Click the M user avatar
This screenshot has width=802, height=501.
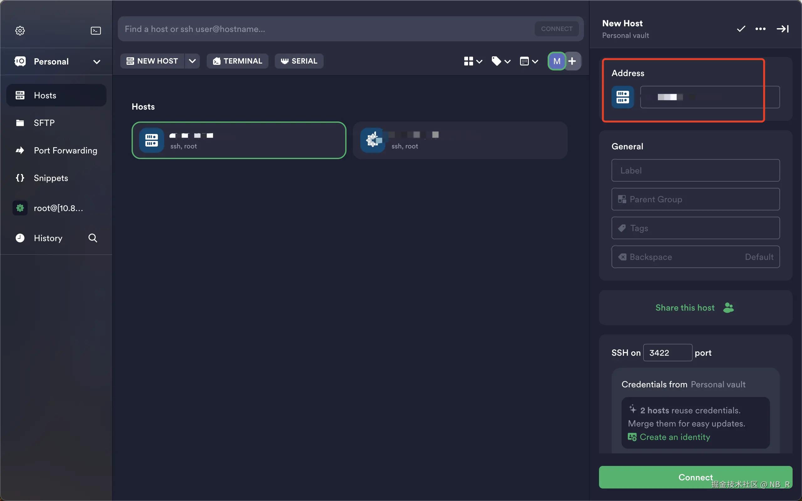pyautogui.click(x=556, y=61)
